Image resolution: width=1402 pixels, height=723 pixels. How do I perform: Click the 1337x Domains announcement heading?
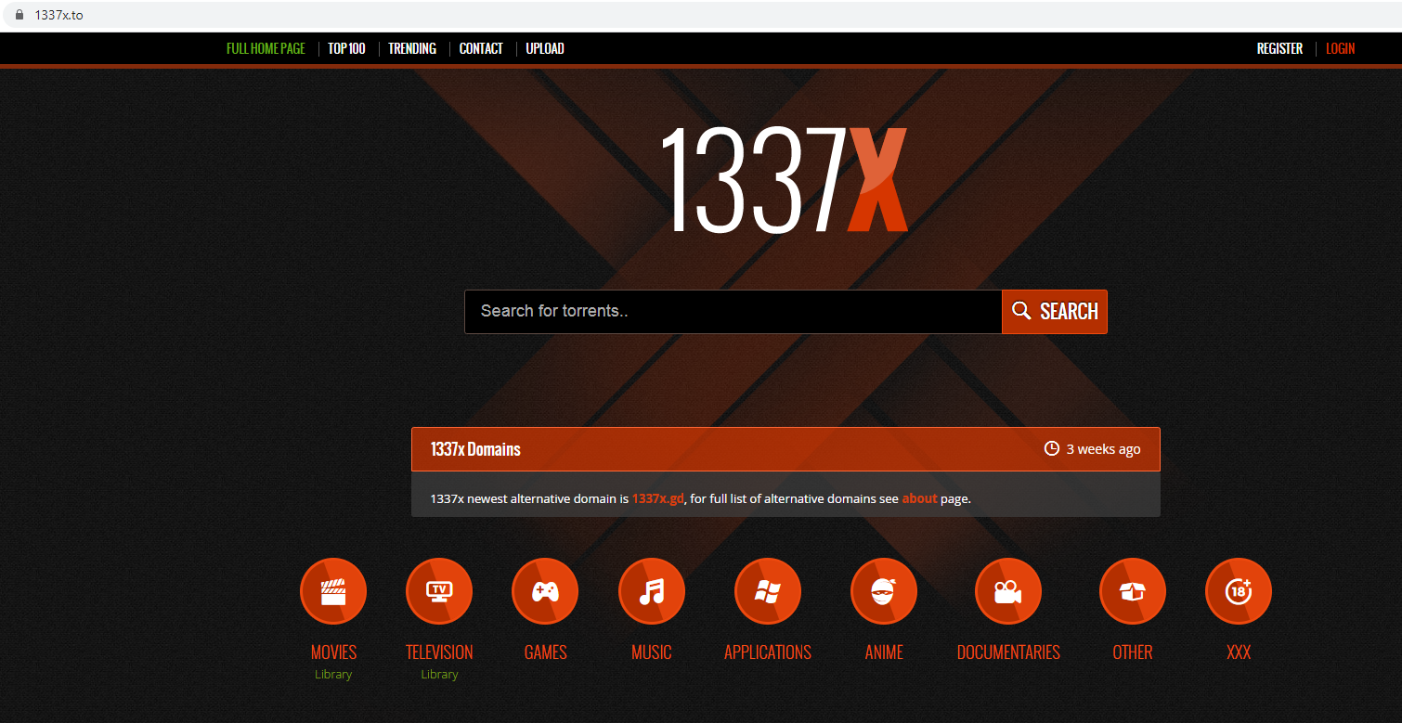coord(475,449)
